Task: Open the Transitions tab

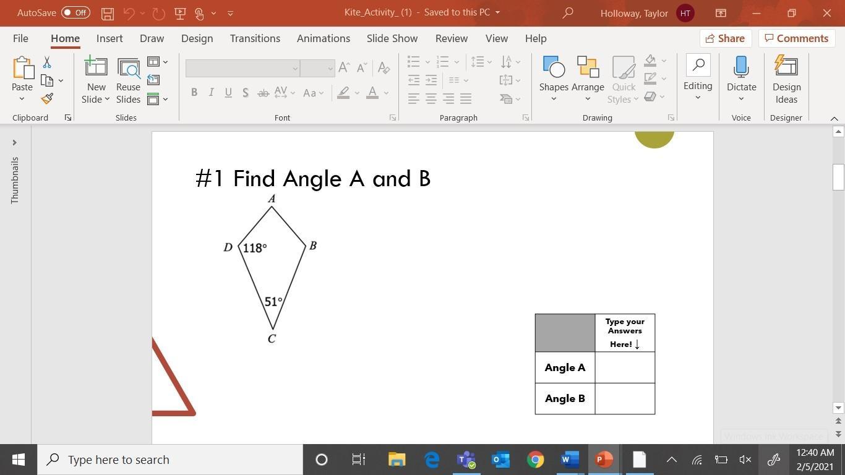Action: tap(255, 38)
